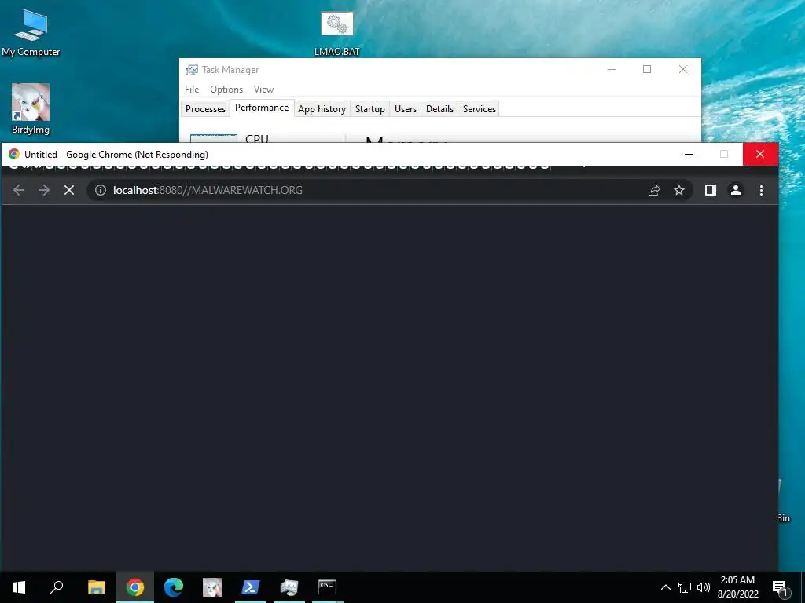Bookmark this tab with the star icon
This screenshot has height=603, width=805.
click(x=679, y=190)
